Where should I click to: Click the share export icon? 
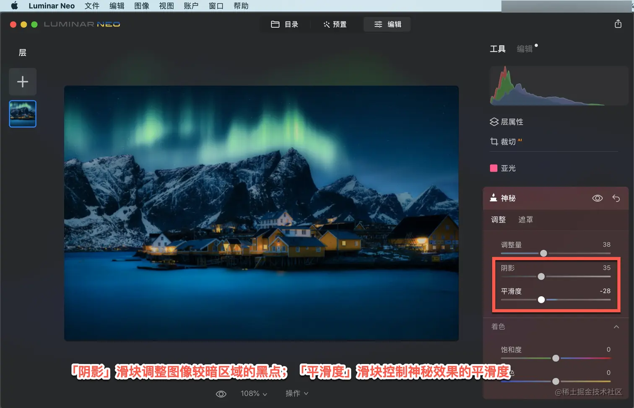pos(618,24)
